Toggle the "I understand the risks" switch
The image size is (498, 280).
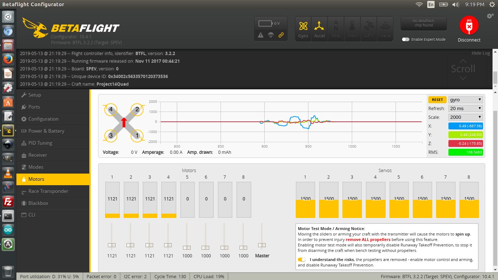tap(301, 260)
